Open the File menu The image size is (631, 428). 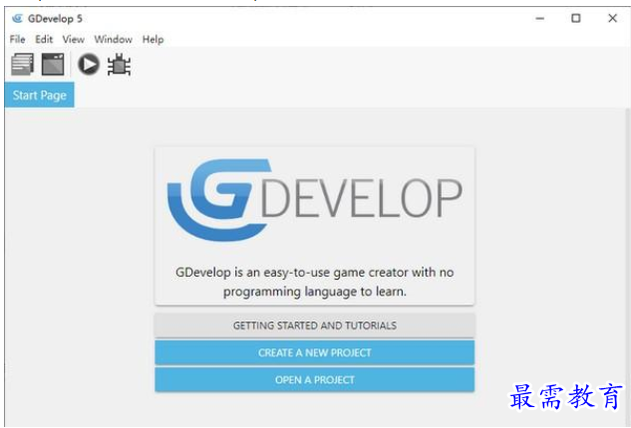click(x=17, y=40)
